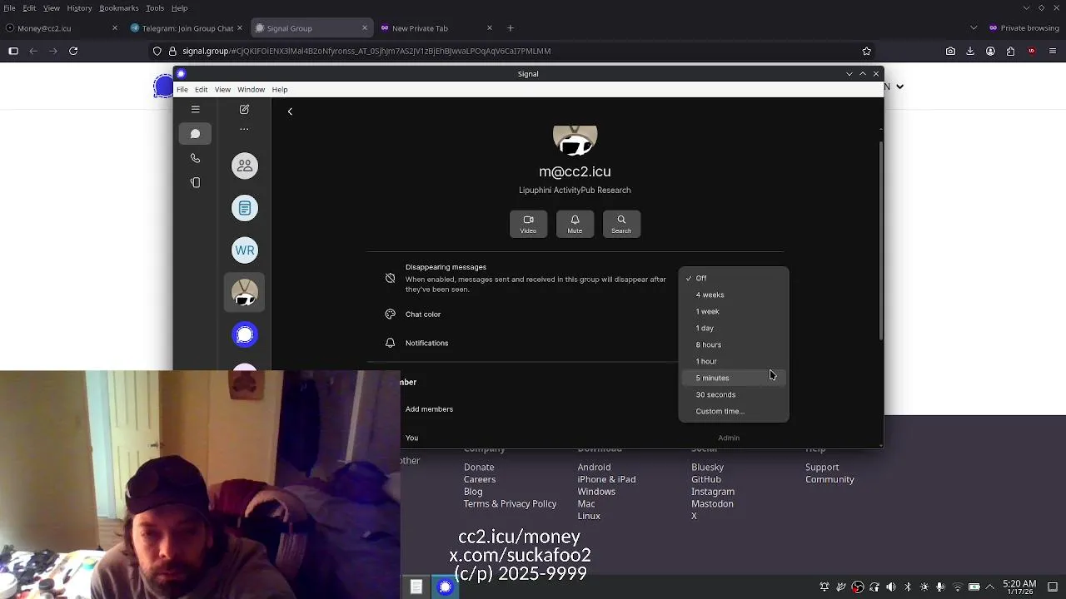The height and width of the screenshot is (599, 1066).
Task: Pick the 5 minutes timer option
Action: coord(733,378)
